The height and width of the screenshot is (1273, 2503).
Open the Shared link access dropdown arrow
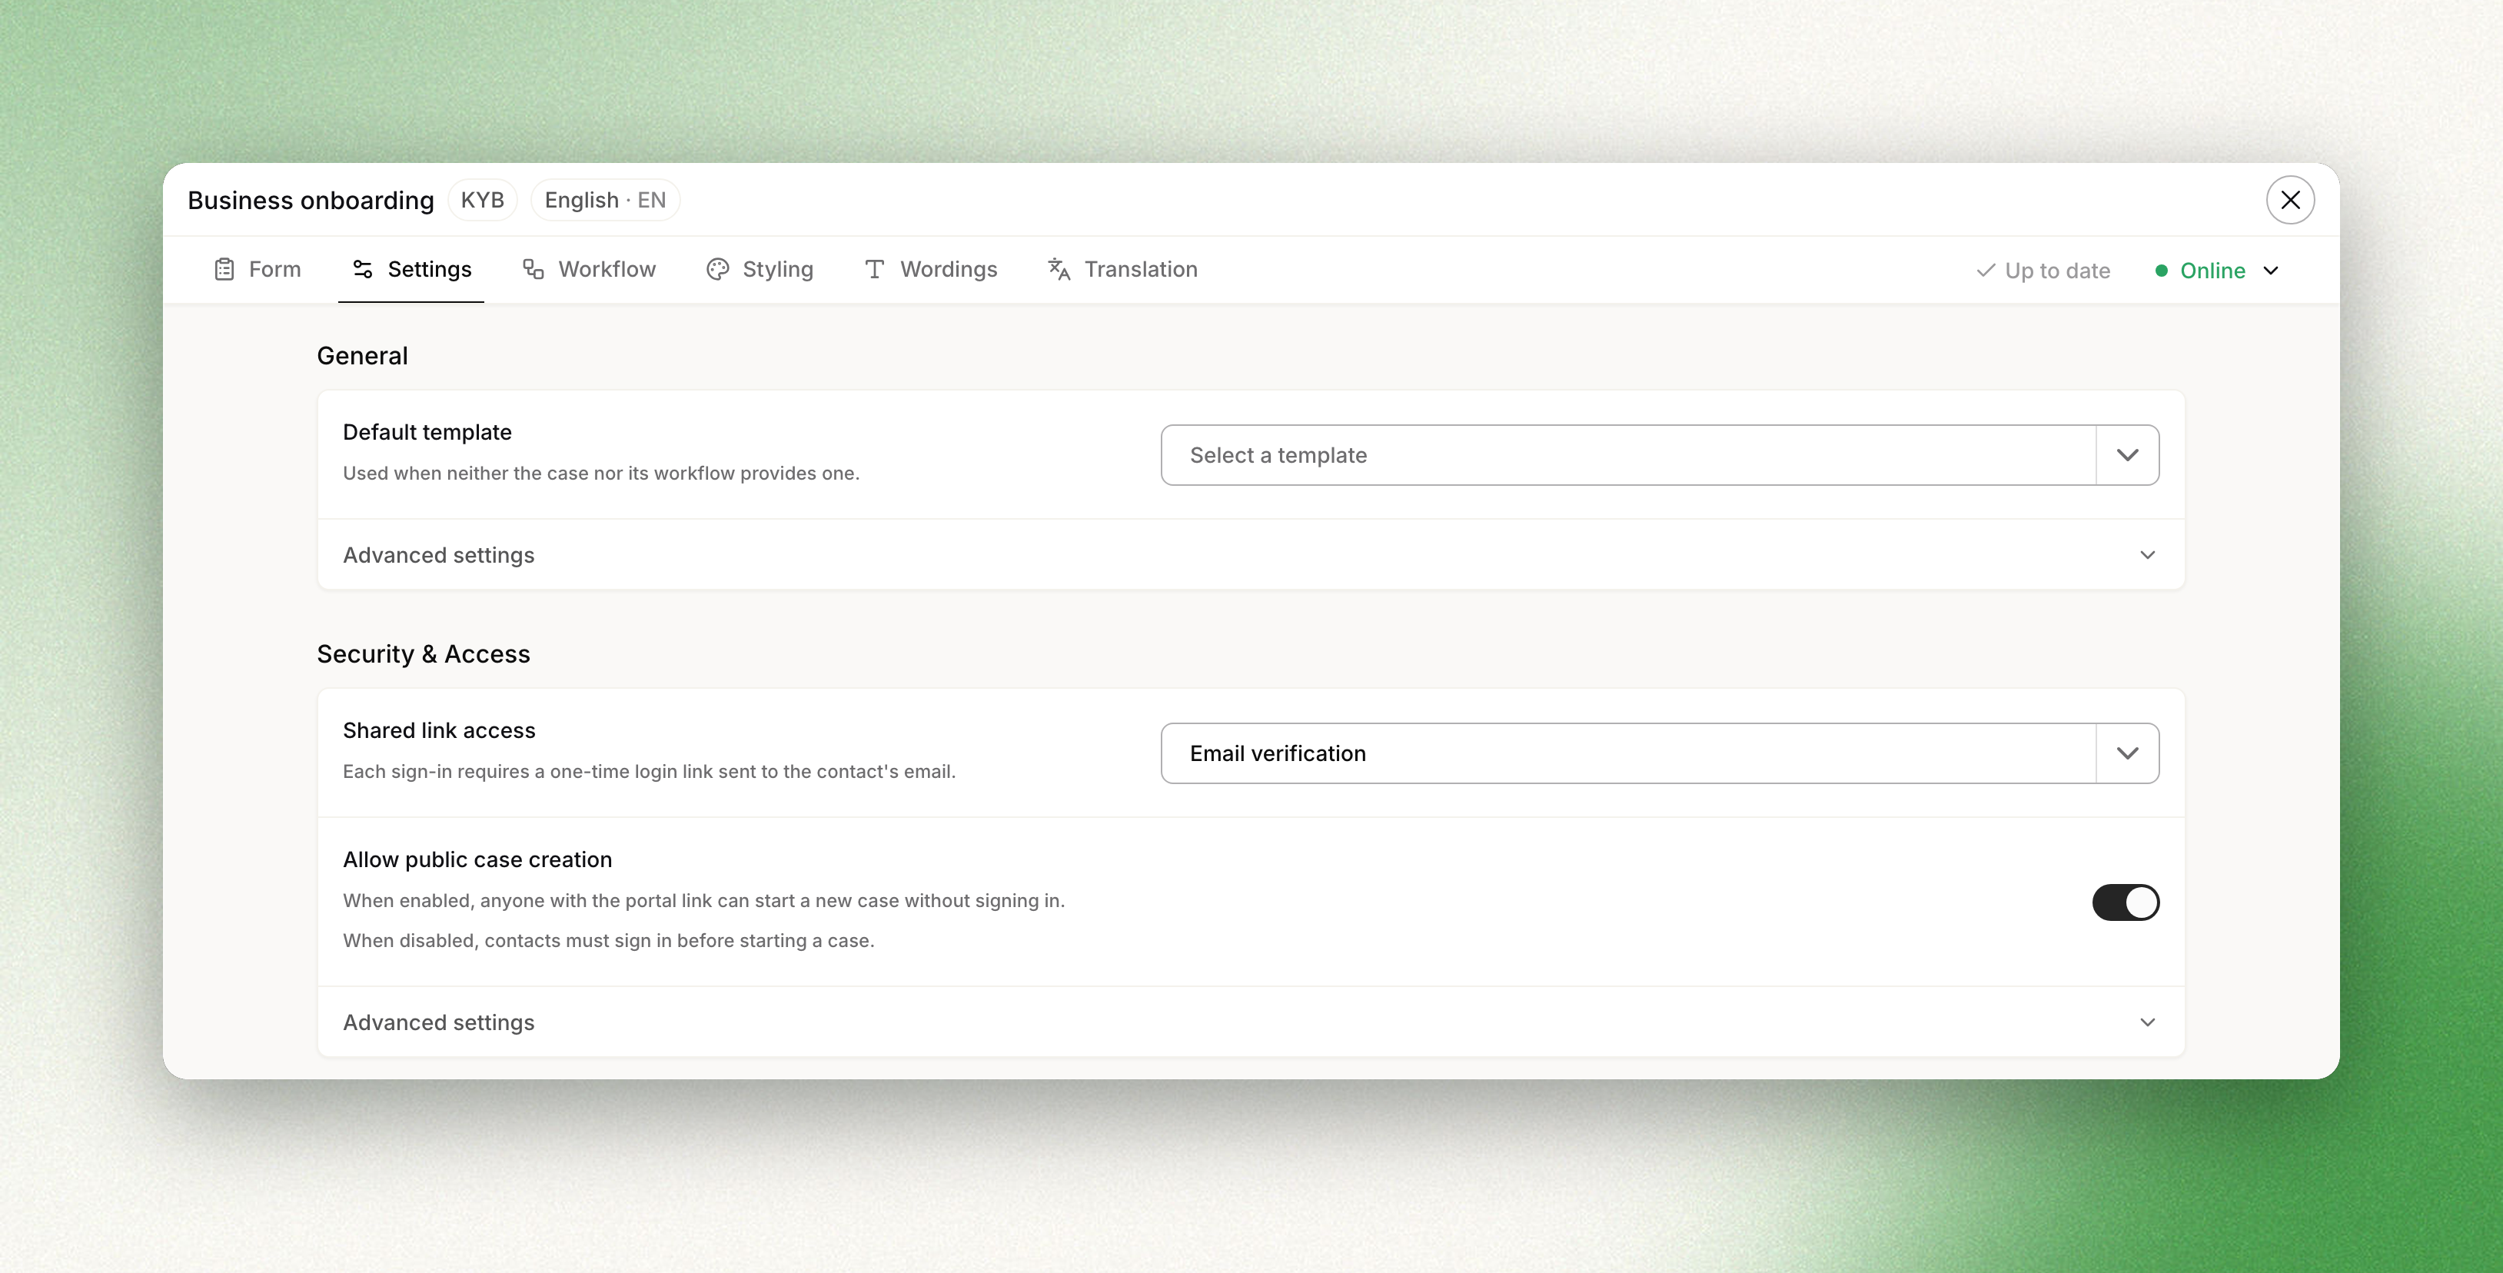pos(2128,753)
